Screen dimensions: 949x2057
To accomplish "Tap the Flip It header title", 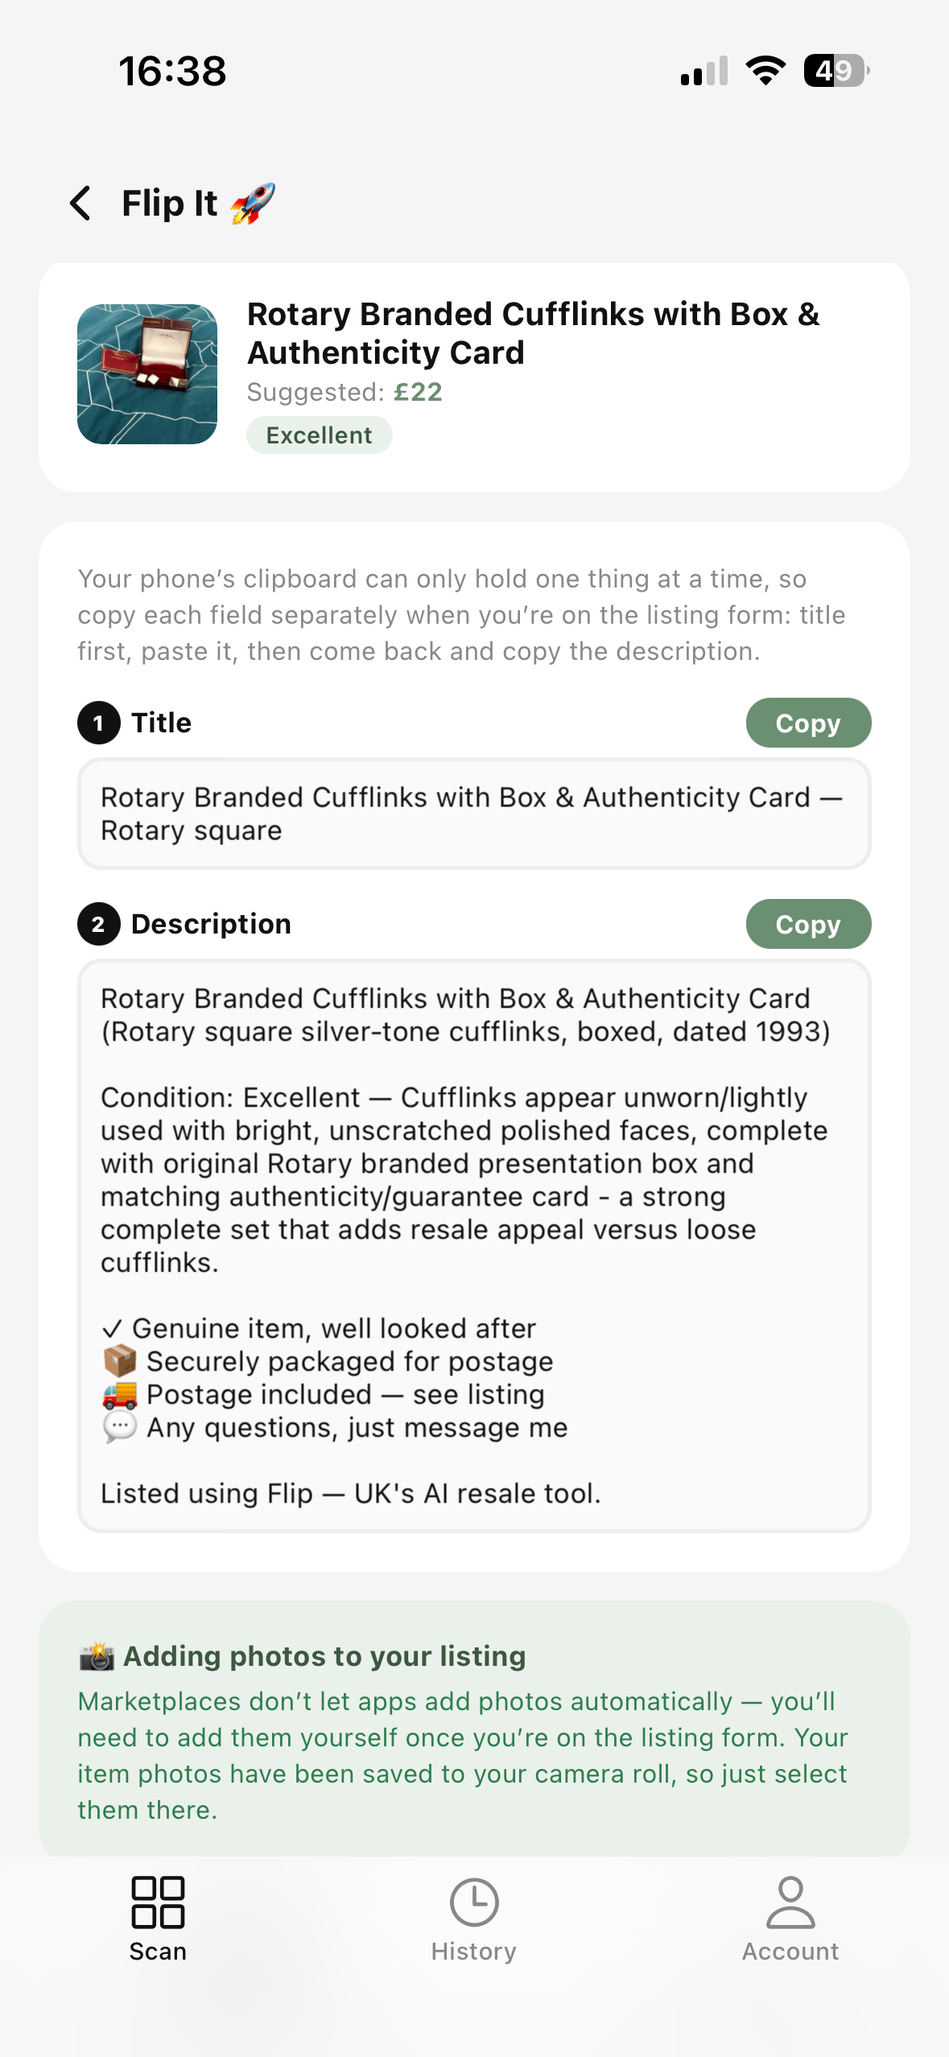I will point(169,203).
